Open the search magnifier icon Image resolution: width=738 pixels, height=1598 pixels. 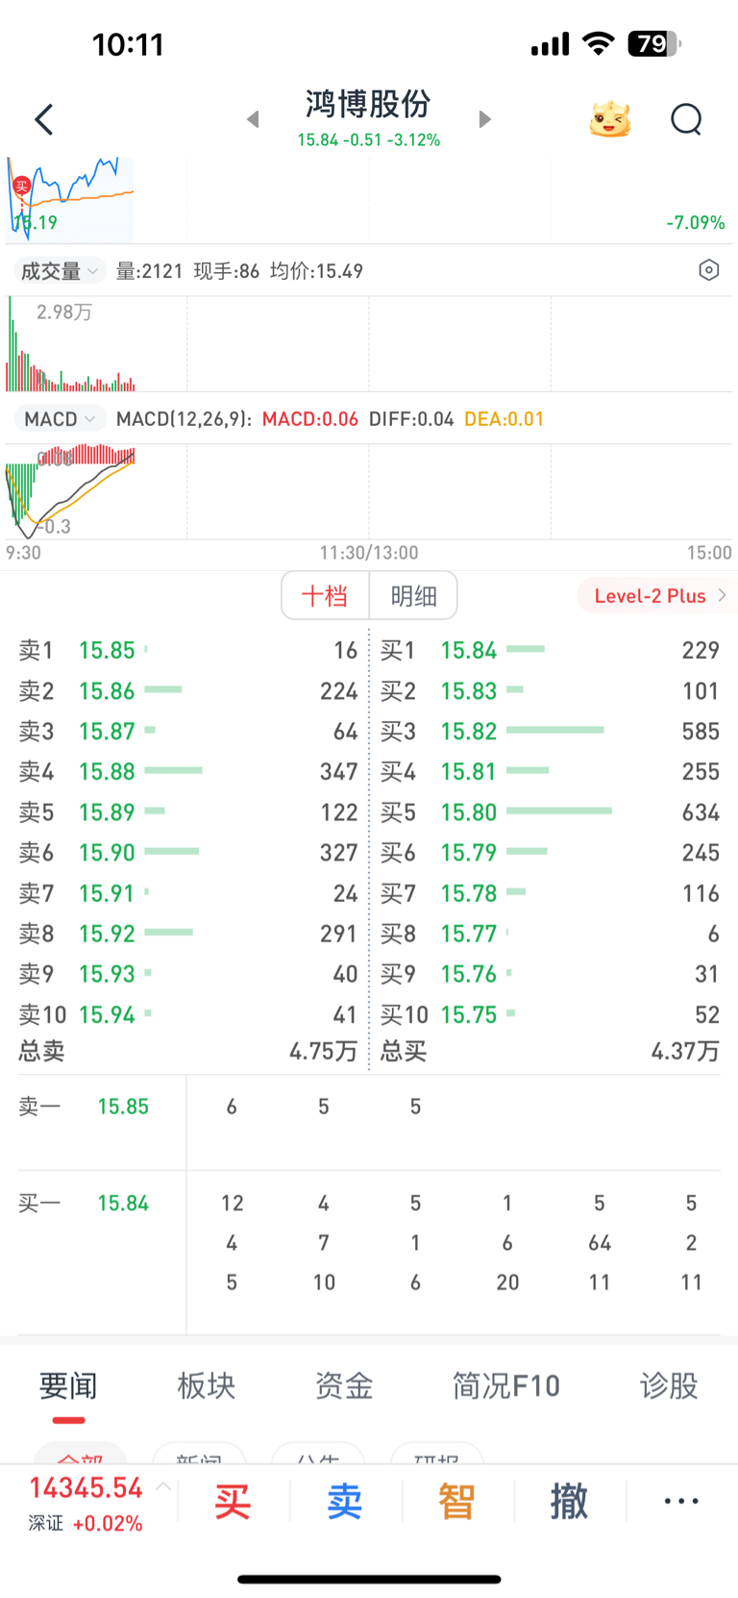(x=686, y=120)
